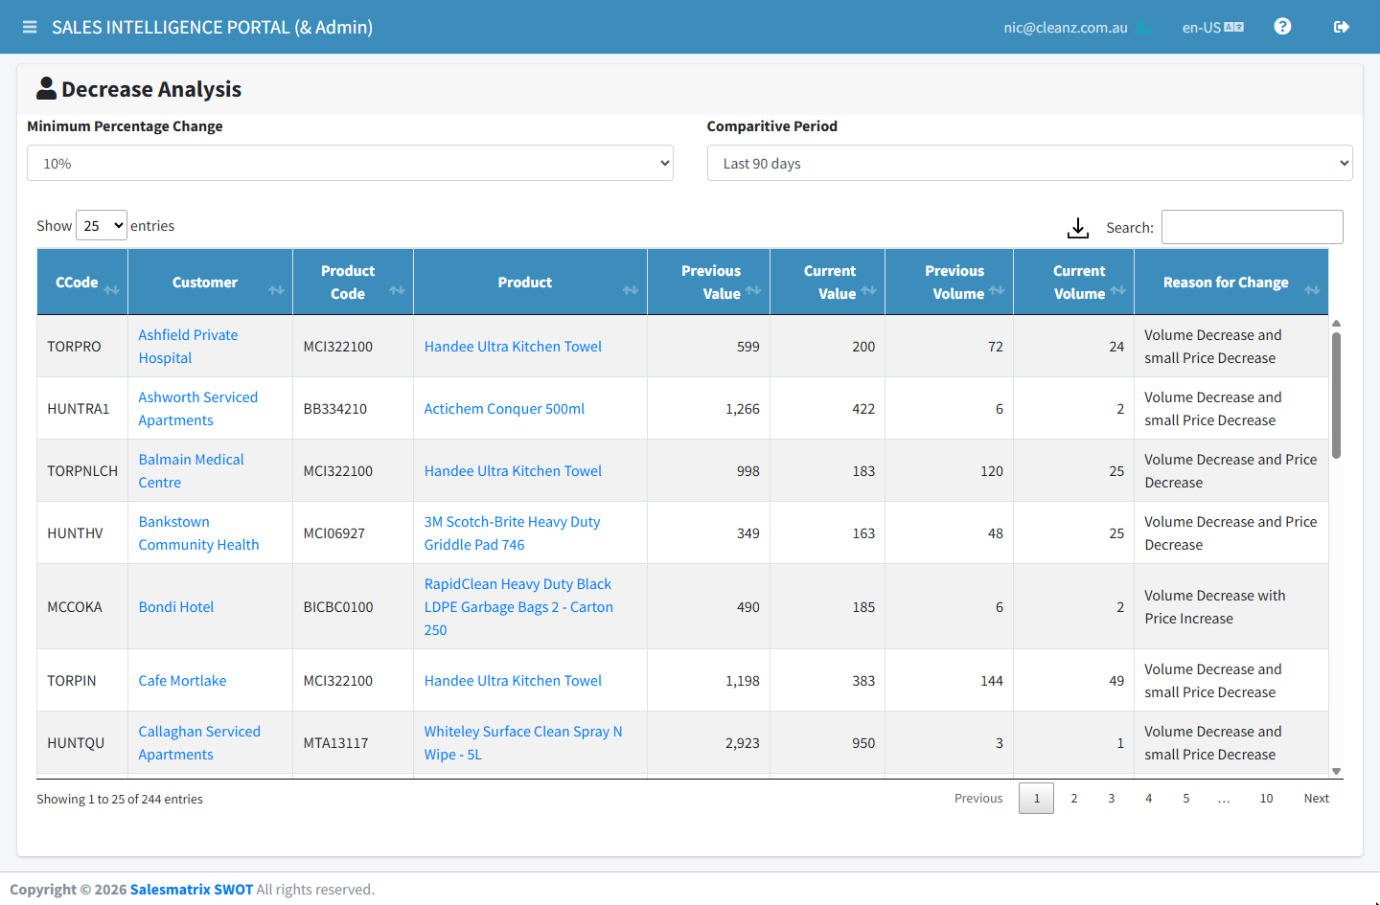The image size is (1380, 905).
Task: Open Ashfield Private Hospital customer link
Action: [x=188, y=347]
